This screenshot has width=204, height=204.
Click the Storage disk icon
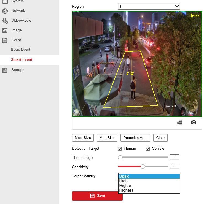tap(5, 70)
